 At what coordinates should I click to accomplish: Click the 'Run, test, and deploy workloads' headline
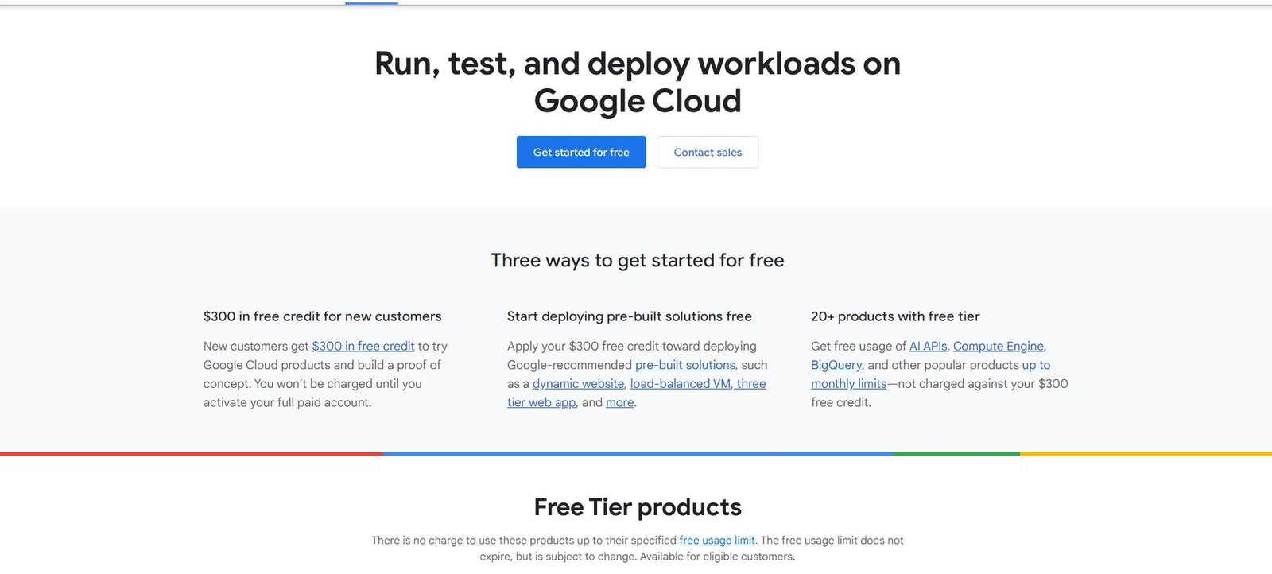coord(638,82)
